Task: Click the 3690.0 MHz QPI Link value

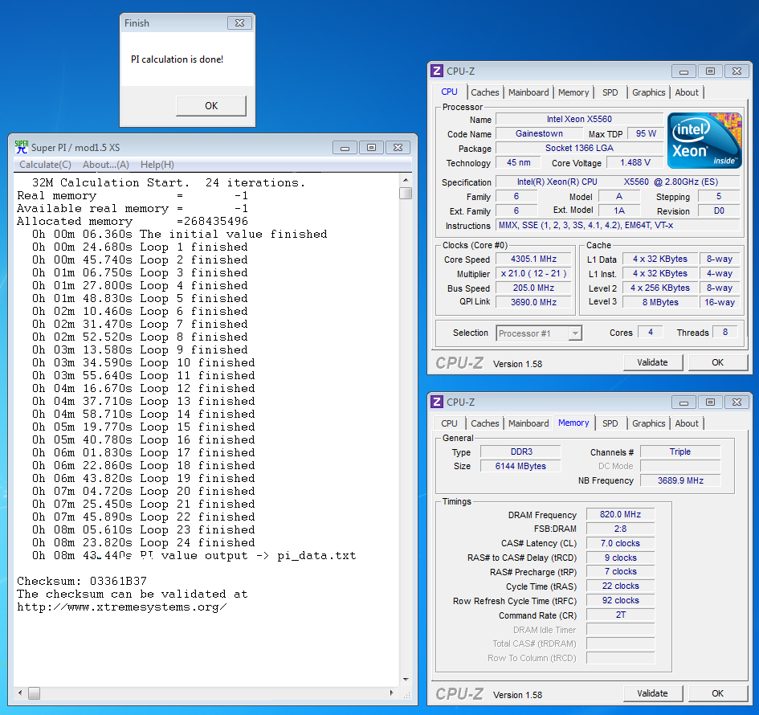Action: pyautogui.click(x=533, y=302)
